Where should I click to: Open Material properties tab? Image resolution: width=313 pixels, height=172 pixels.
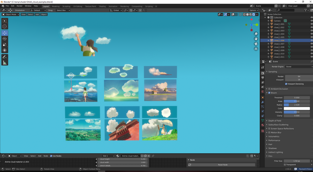click(x=263, y=125)
